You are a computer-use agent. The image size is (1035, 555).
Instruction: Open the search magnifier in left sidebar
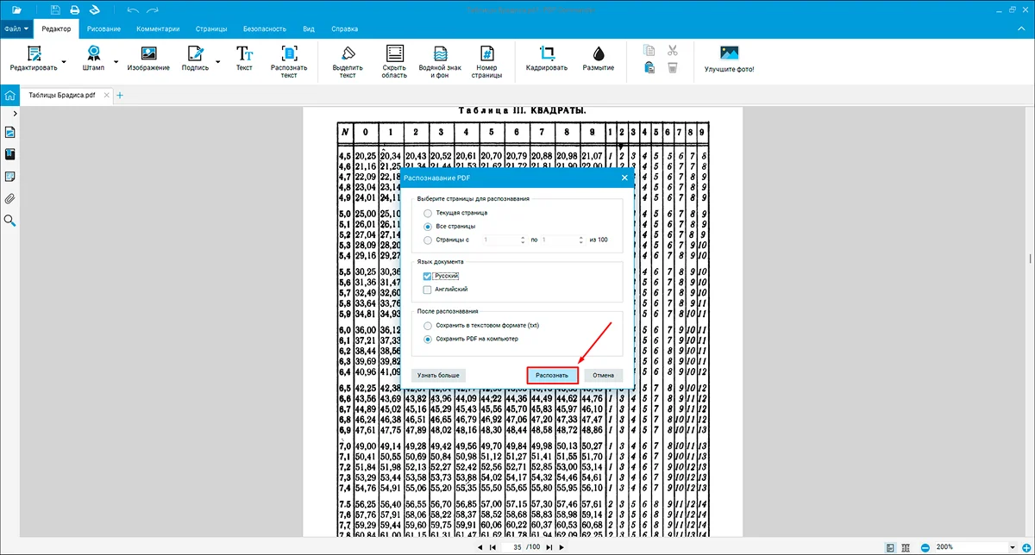10,221
